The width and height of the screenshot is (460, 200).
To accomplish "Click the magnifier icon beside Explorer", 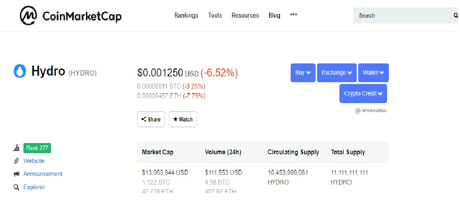I will [x=16, y=187].
